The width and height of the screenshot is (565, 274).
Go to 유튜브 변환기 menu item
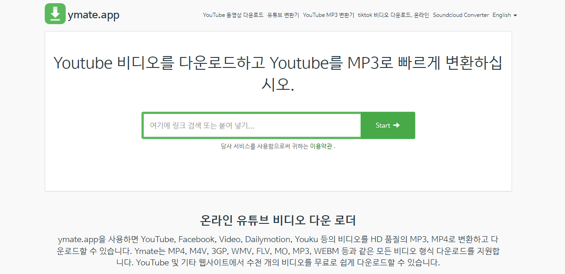(x=283, y=15)
